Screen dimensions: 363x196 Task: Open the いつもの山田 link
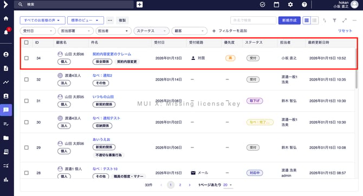(103, 97)
